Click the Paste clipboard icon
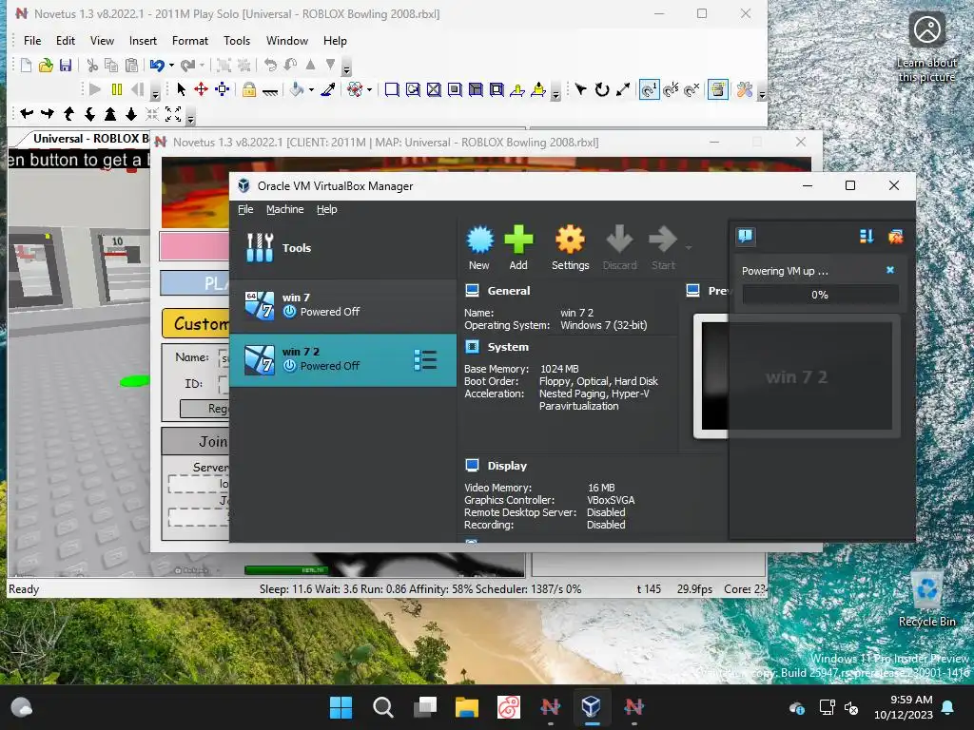This screenshot has width=974, height=730. pos(131,66)
